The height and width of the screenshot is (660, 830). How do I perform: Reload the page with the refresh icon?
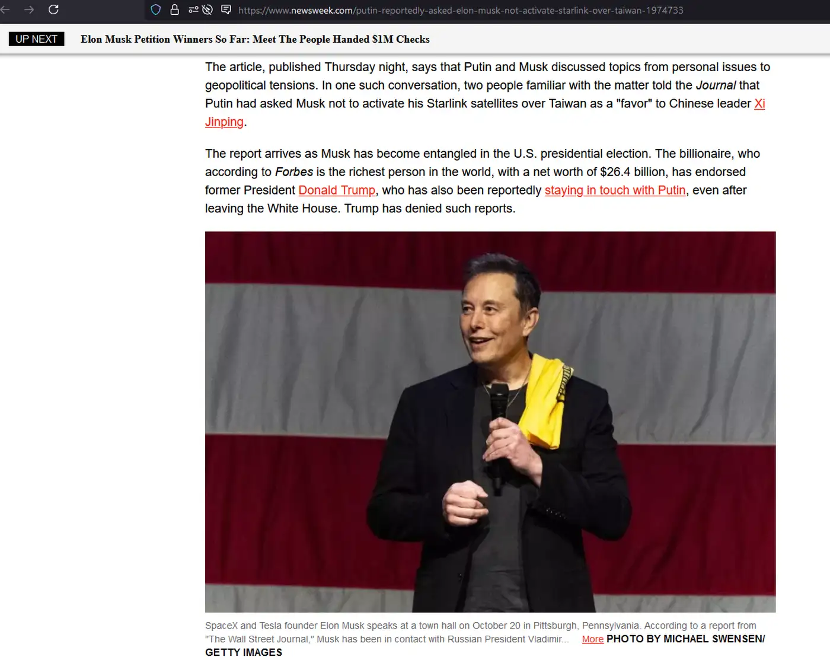pyautogui.click(x=53, y=9)
